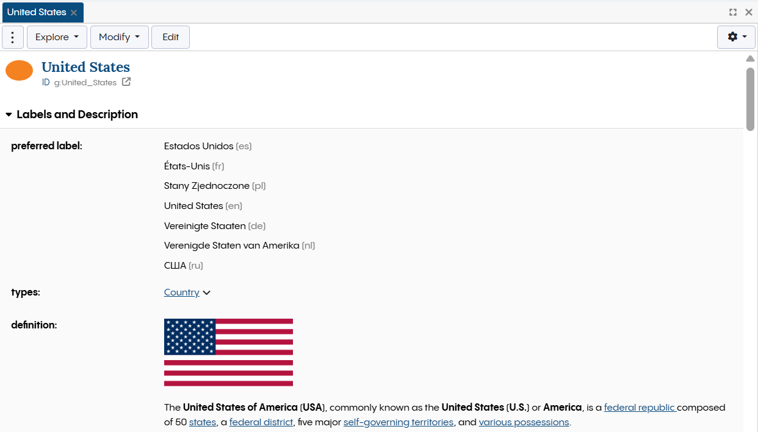Expand the chevron next to Country type
The image size is (758, 432).
207,293
